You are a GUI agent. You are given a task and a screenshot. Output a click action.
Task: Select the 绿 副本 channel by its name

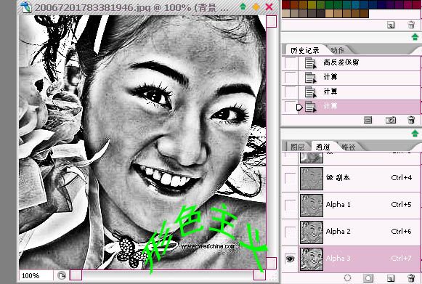[338, 178]
